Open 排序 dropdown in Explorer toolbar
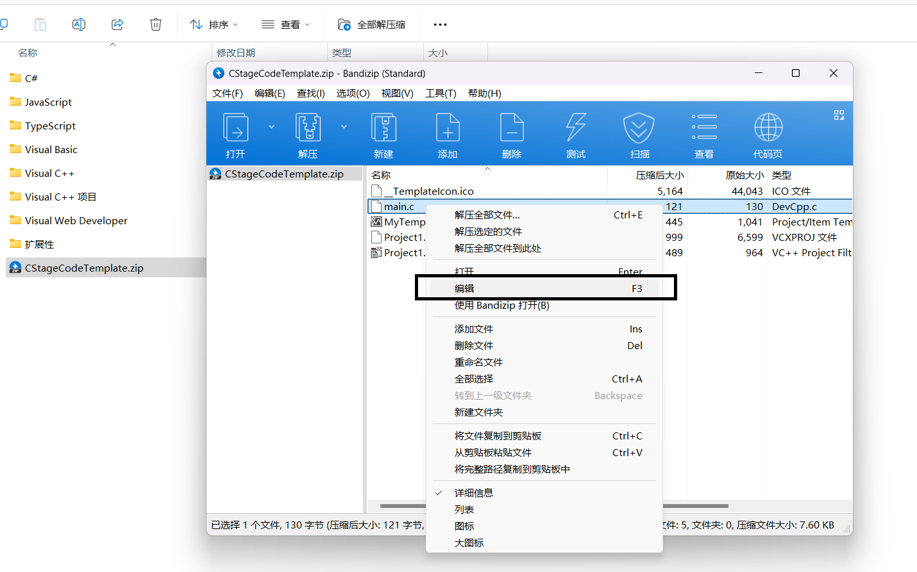Image resolution: width=917 pixels, height=572 pixels. 214,24
